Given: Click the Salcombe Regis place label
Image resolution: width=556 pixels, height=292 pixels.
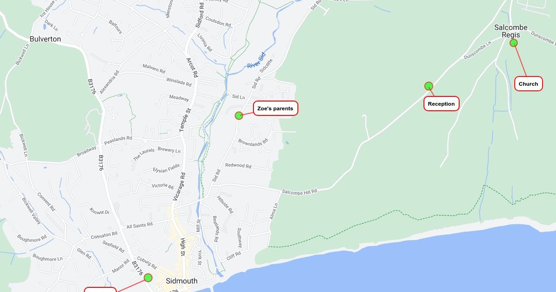Looking at the screenshot, I should click(511, 31).
